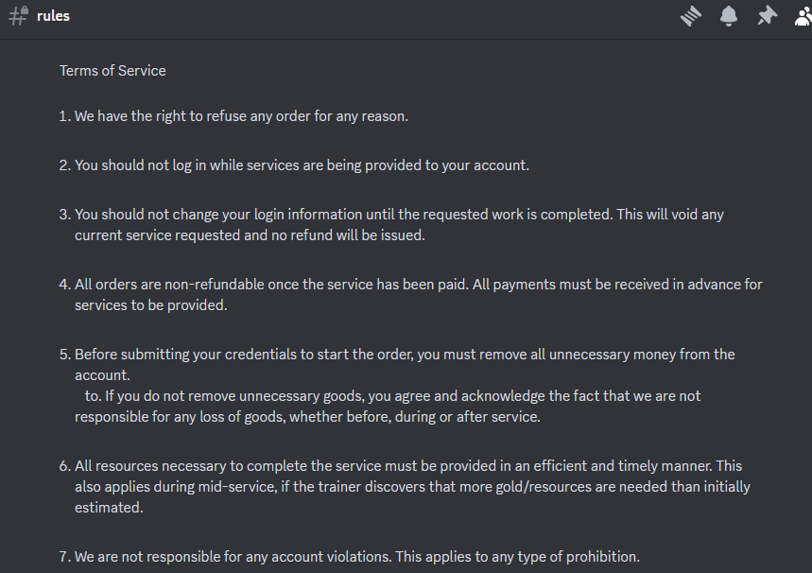Click the 'remove unnecessary goods' sentence

tap(392, 396)
